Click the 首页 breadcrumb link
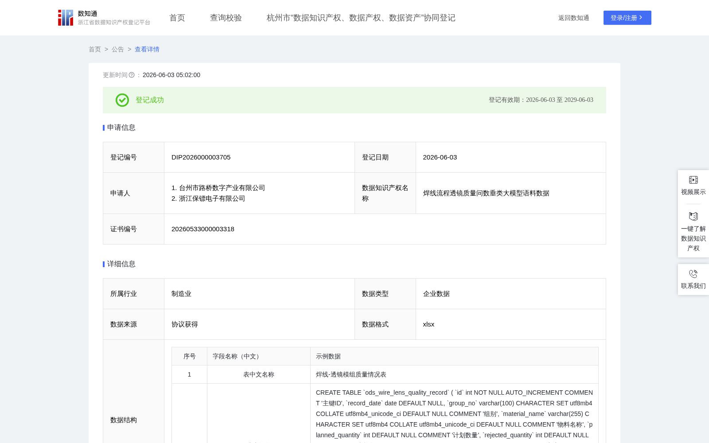 (x=95, y=49)
